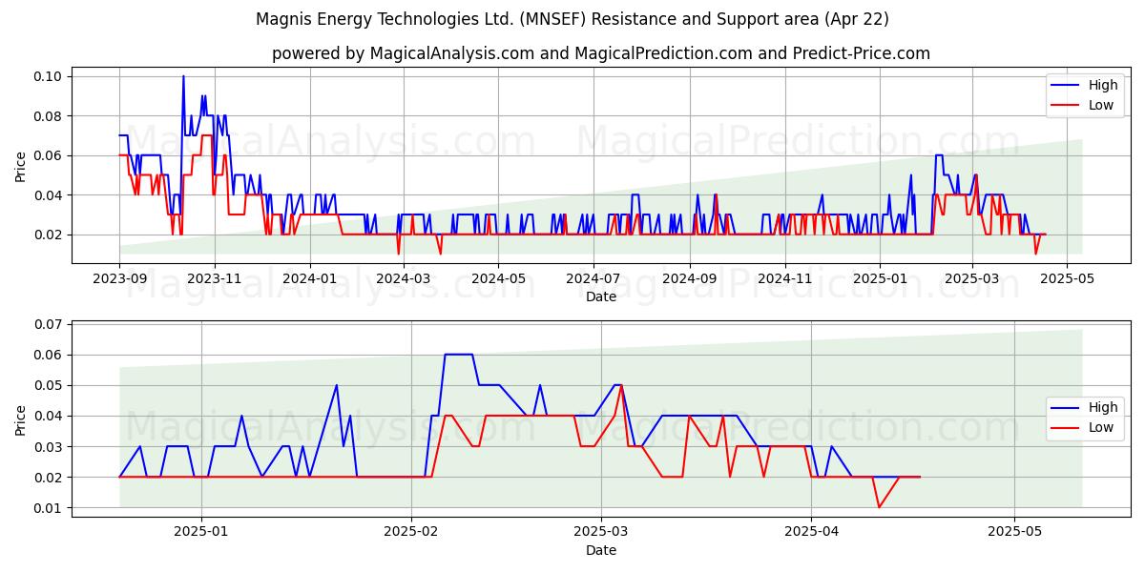Click the 0.08 price tick label
The width and height of the screenshot is (1145, 572).
point(48,116)
